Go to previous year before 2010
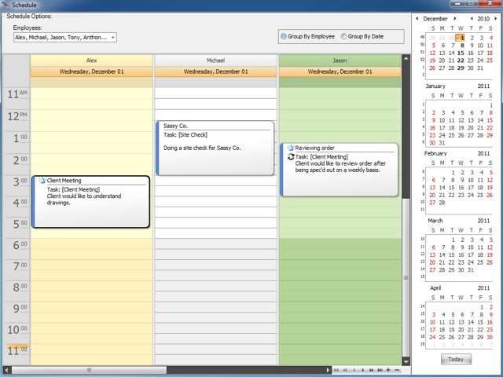503x377 pixels. coord(471,18)
